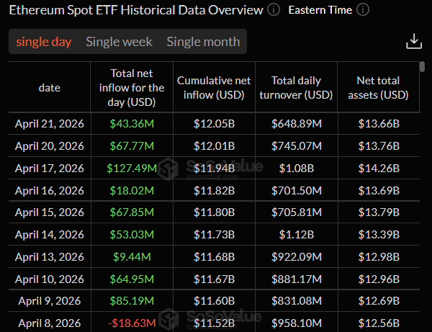Select the single day tab
The width and height of the screenshot is (432, 332).
coord(44,42)
